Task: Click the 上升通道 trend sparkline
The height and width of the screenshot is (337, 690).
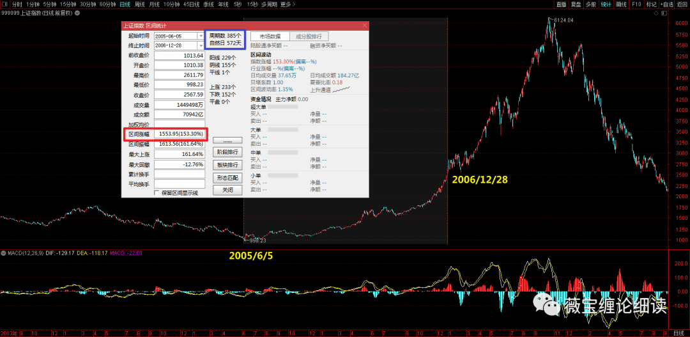Action: pos(341,90)
